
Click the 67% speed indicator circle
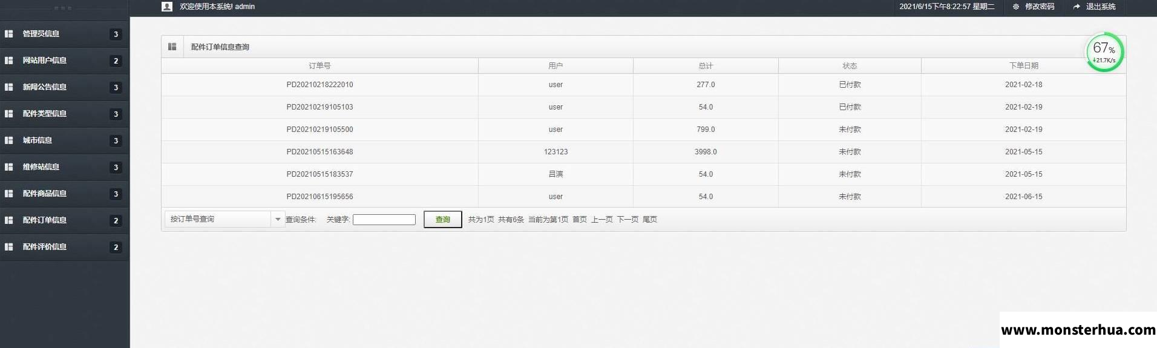(1104, 52)
